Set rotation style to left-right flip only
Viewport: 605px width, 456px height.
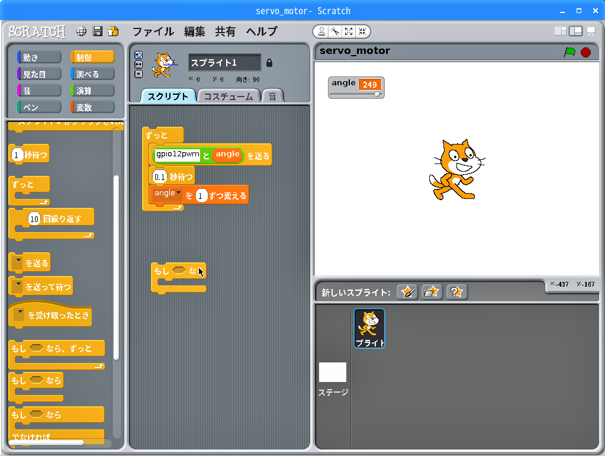tap(139, 65)
